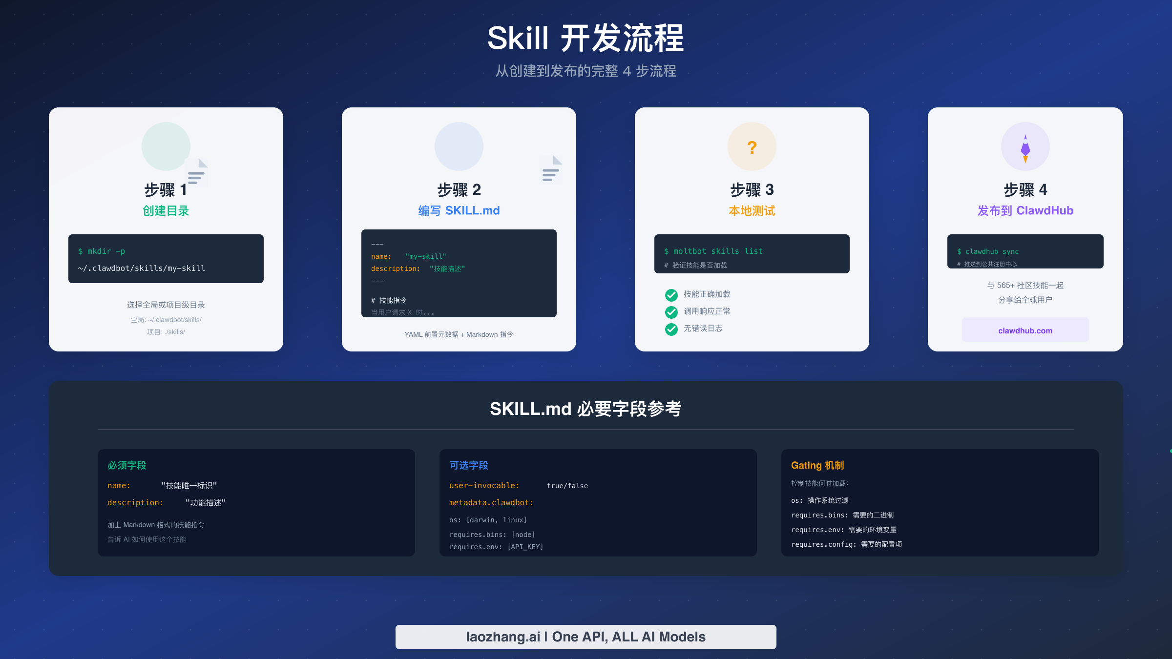Click the checkmark icon beside 无错误日志
The image size is (1172, 659).
[x=670, y=329]
